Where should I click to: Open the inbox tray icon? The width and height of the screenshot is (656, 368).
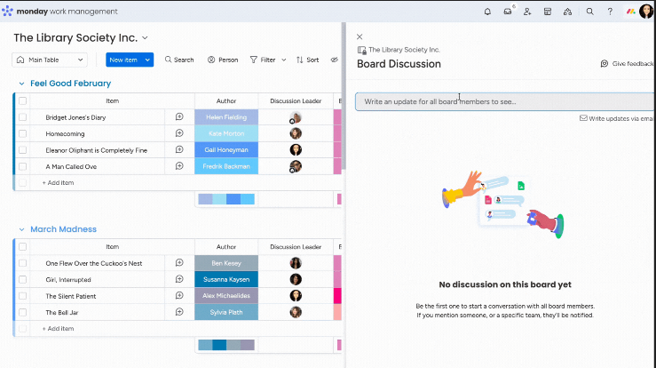[x=508, y=12]
